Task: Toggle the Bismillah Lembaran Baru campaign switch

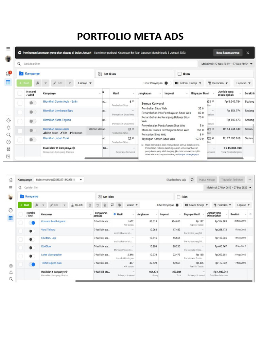Action: click(x=33, y=112)
